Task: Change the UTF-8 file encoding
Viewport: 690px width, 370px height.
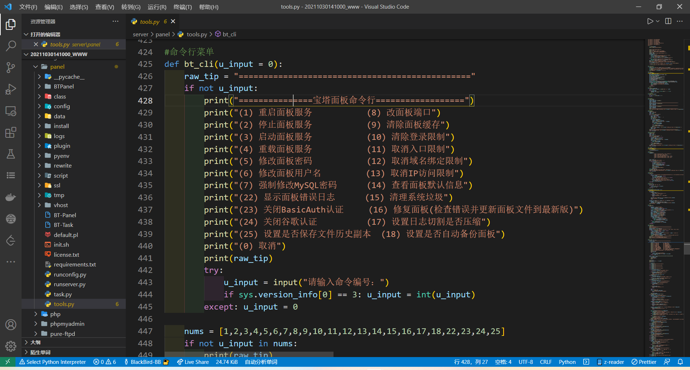Action: click(525, 362)
